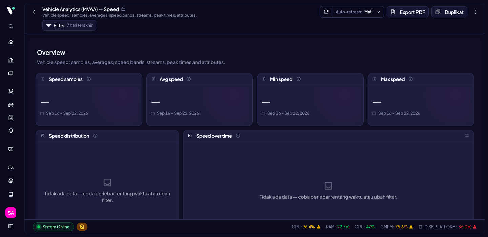Viewport: 488px width, 237px height.
Task: Open the Filter 7 hari terakhir button
Action: (x=69, y=25)
